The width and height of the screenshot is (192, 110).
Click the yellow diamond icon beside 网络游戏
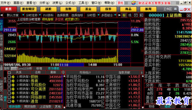(13, 97)
